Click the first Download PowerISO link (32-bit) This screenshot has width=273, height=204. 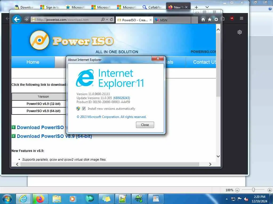point(41,127)
